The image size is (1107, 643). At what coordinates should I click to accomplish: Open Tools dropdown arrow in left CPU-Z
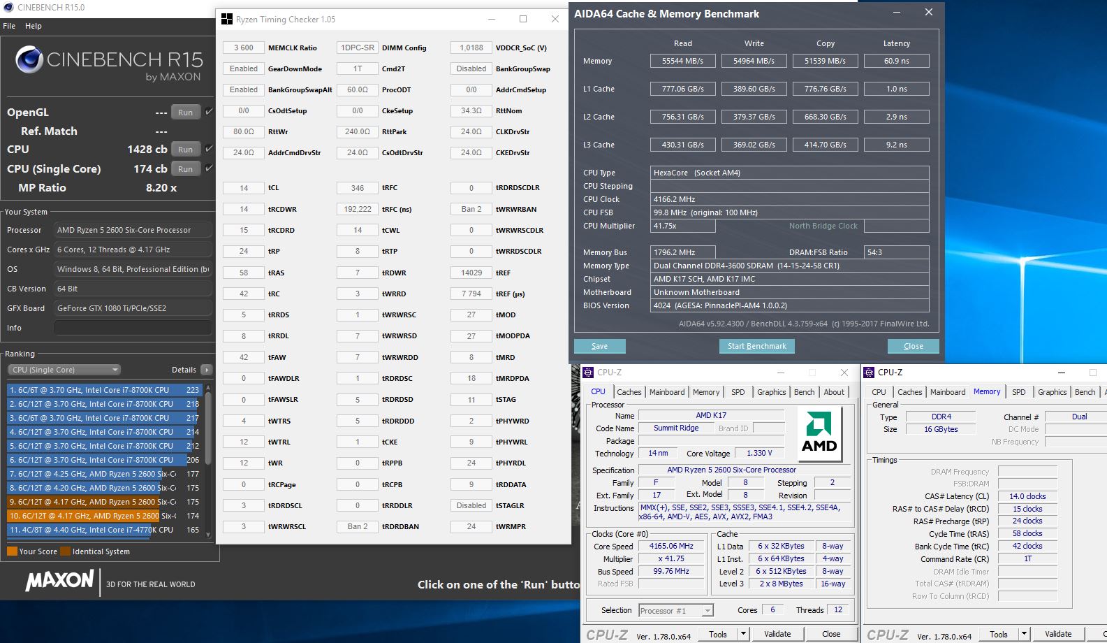tap(743, 634)
